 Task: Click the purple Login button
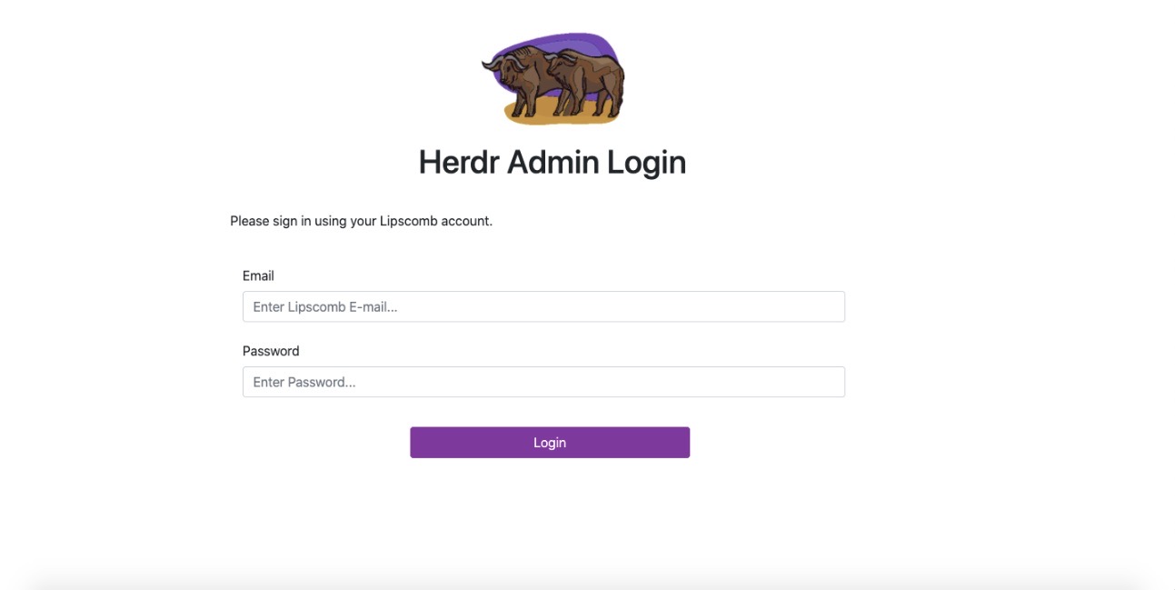550,443
